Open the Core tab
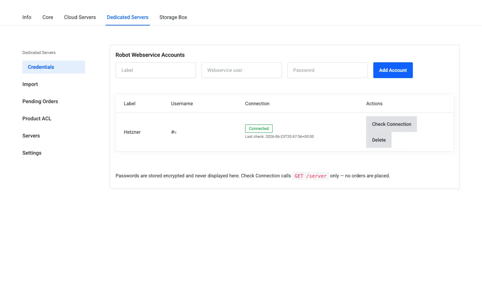 coord(48,17)
